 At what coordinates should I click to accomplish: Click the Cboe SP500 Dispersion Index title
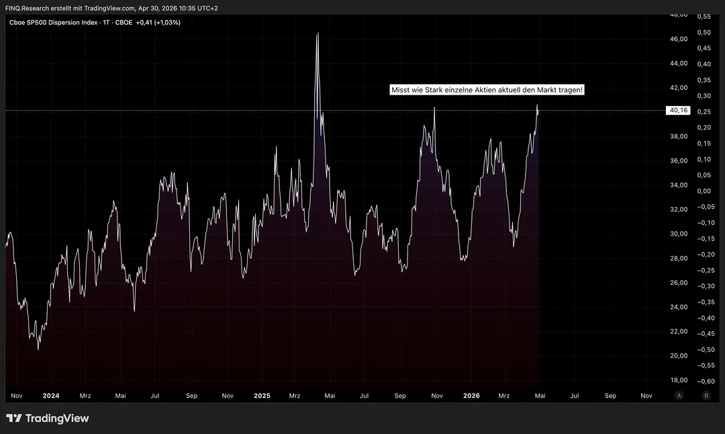pos(54,22)
